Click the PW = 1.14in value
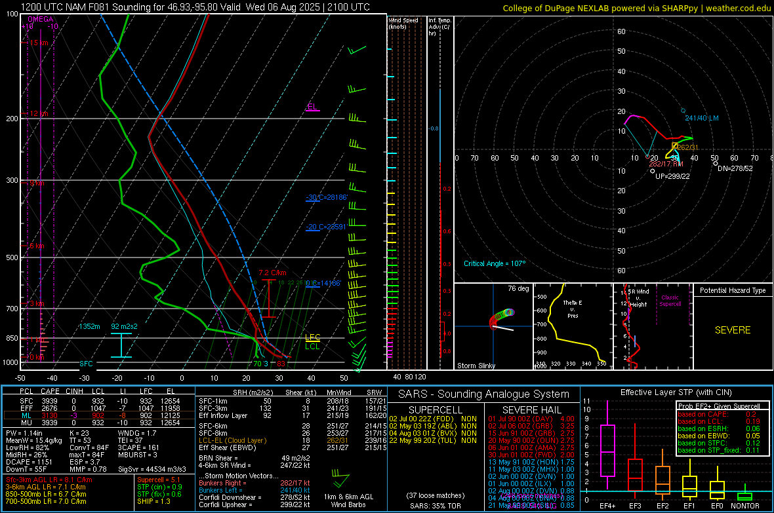Screen dimensions: 774x513 point(24,433)
